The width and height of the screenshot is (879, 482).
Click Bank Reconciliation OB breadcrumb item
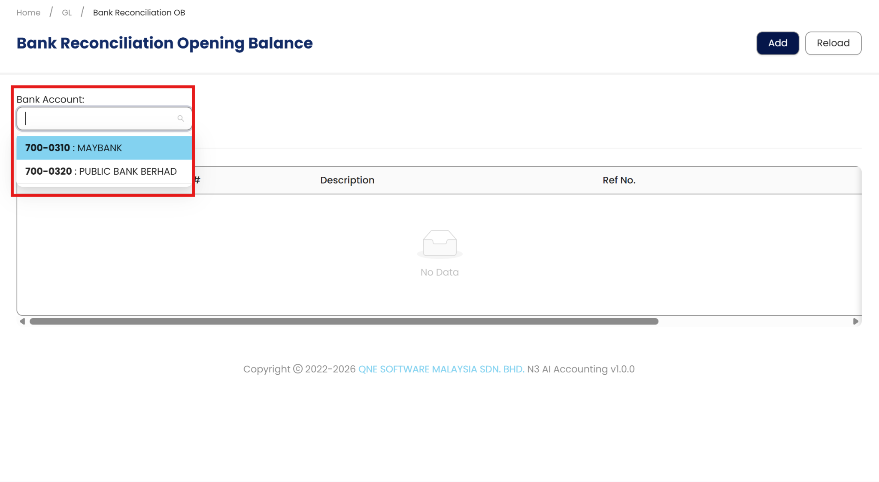(139, 12)
